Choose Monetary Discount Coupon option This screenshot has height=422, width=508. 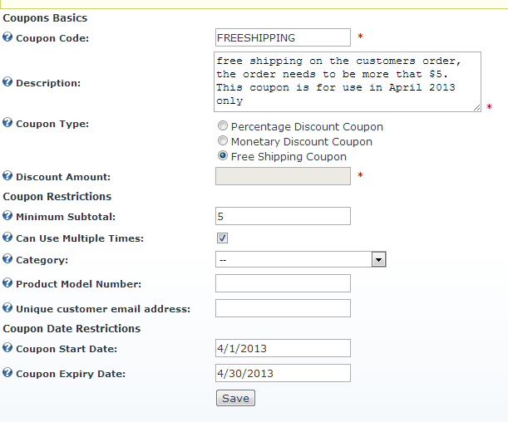223,140
